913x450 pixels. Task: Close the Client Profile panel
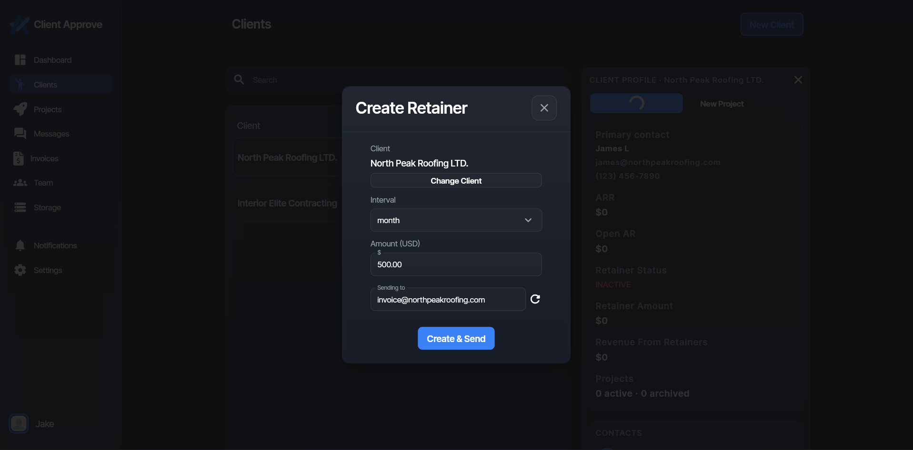tap(798, 79)
